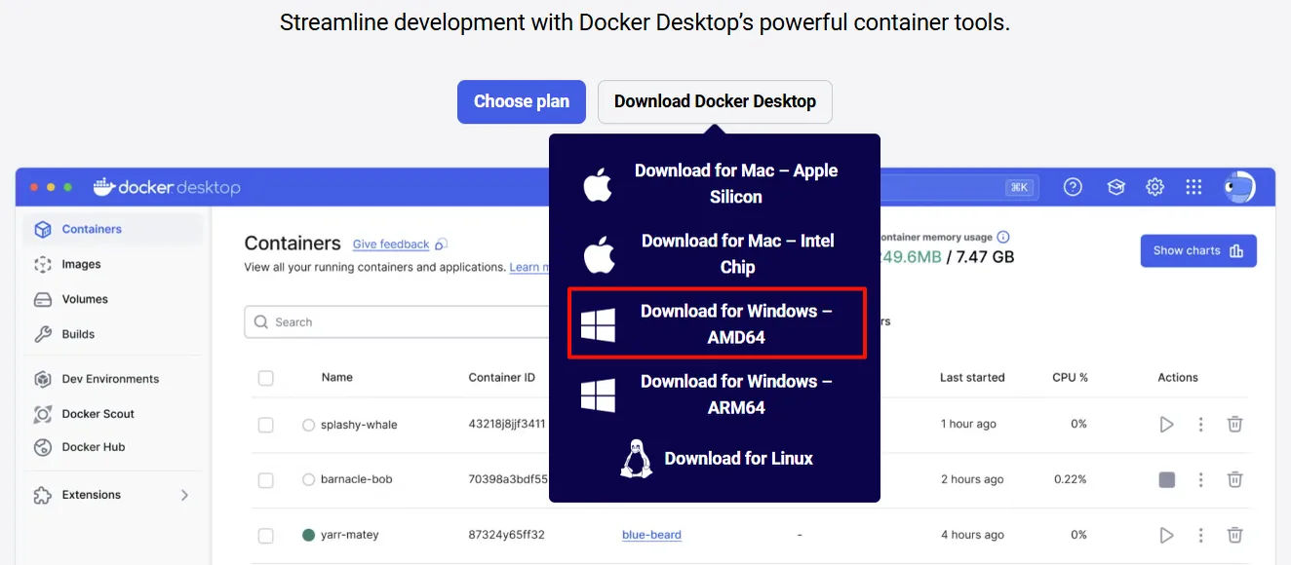Viewport: 1291px width, 565px height.
Task: Check the splashy-whale row checkbox
Action: 265,425
